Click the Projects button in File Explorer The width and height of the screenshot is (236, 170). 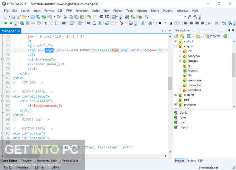213,36
